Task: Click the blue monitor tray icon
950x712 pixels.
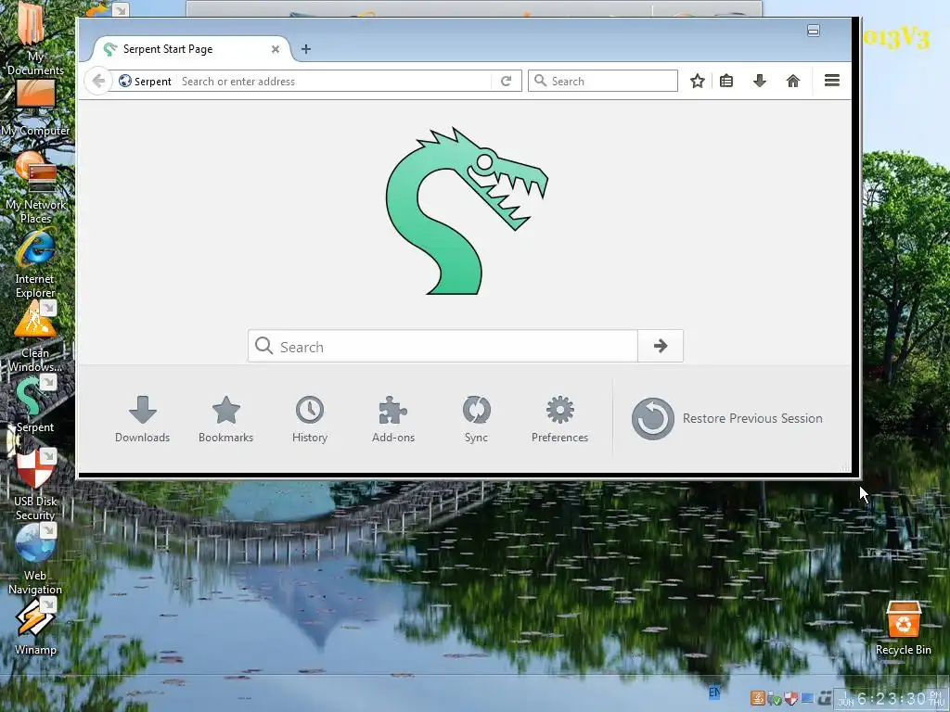Action: 807,699
